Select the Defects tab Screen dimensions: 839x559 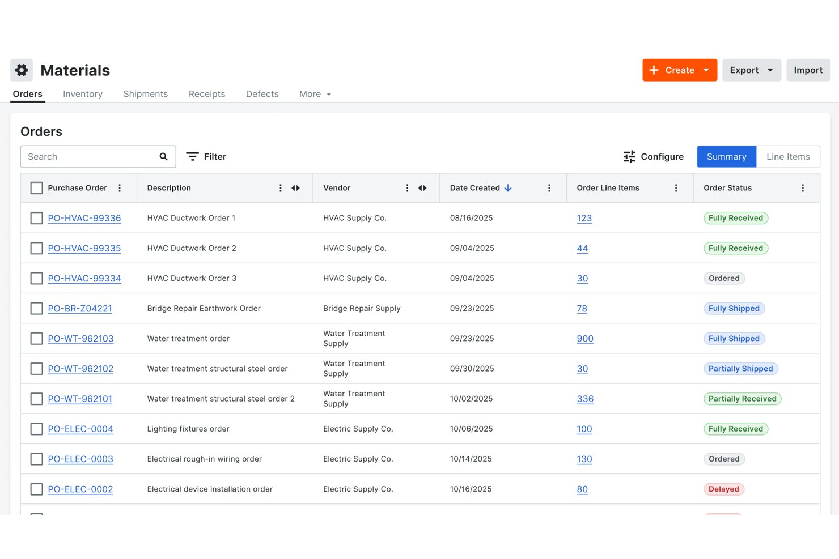262,94
